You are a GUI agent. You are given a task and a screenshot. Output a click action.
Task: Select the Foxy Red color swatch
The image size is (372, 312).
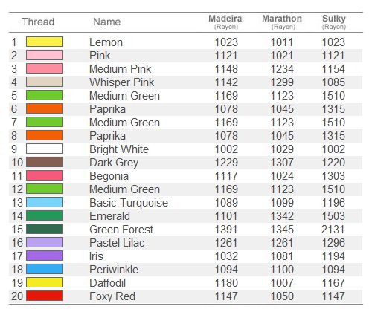coord(45,296)
